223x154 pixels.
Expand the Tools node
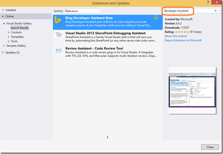point(9,41)
